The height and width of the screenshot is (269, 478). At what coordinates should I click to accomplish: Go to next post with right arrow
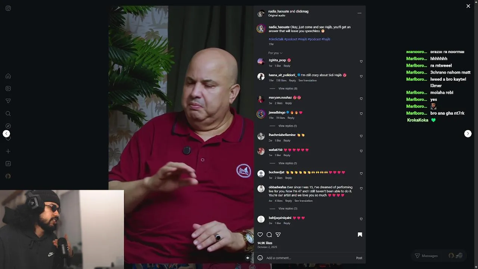(x=468, y=134)
